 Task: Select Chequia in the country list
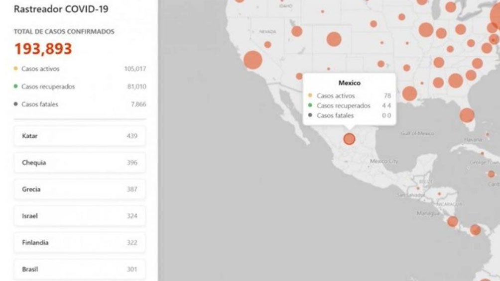(x=80, y=163)
